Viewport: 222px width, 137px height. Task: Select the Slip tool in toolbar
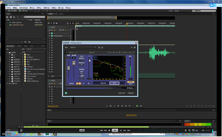point(50,11)
